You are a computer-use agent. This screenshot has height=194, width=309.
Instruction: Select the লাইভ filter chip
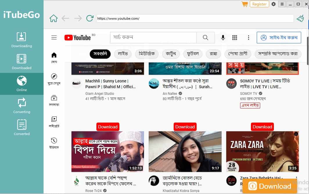[x=123, y=54]
